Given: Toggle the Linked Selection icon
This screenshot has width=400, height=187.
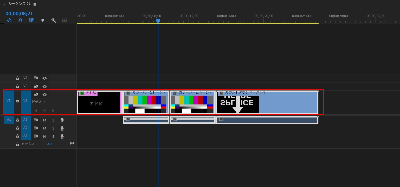Looking at the screenshot, I should pos(31,20).
